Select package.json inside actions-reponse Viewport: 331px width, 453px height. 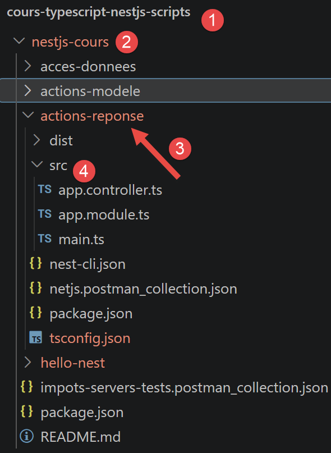91,314
